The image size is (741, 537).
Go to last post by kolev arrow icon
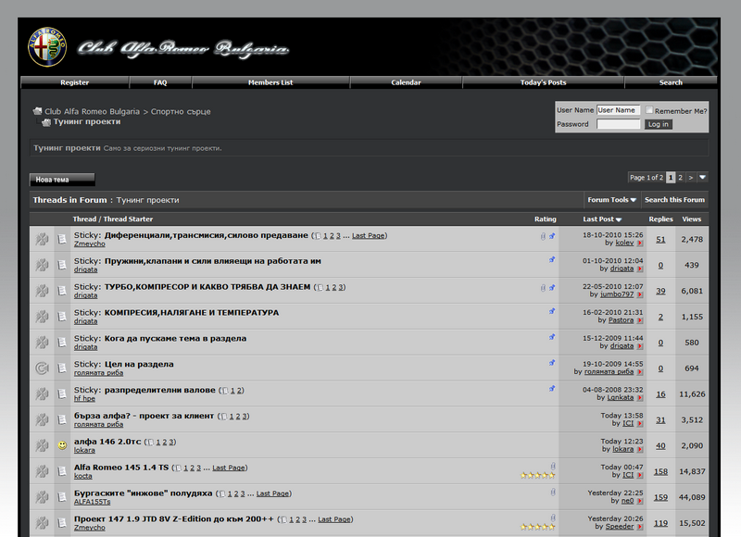point(640,244)
